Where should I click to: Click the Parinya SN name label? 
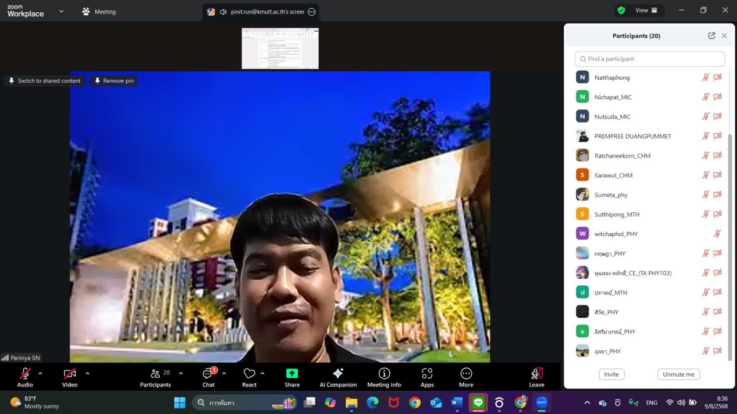pyautogui.click(x=25, y=358)
